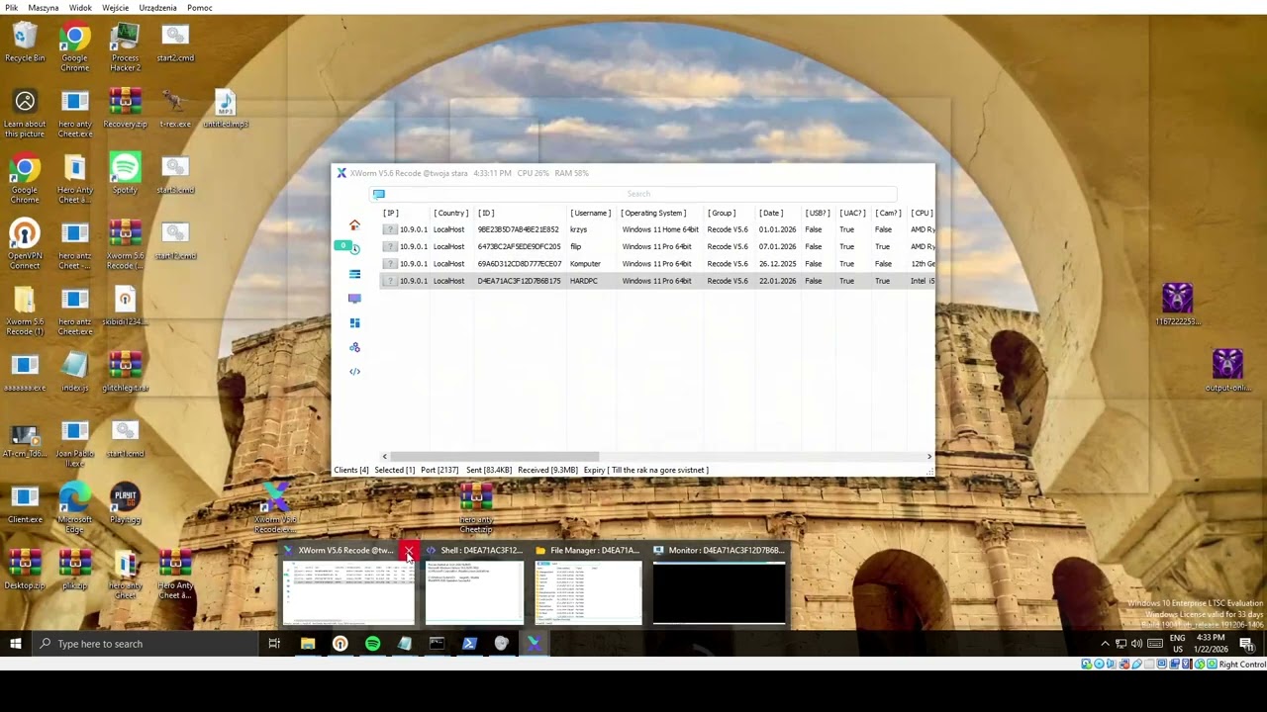Open the Windows Start menu

click(x=15, y=644)
